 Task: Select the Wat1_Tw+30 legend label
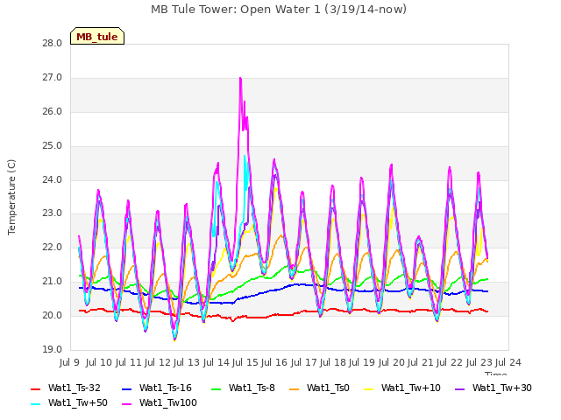coord(502,388)
